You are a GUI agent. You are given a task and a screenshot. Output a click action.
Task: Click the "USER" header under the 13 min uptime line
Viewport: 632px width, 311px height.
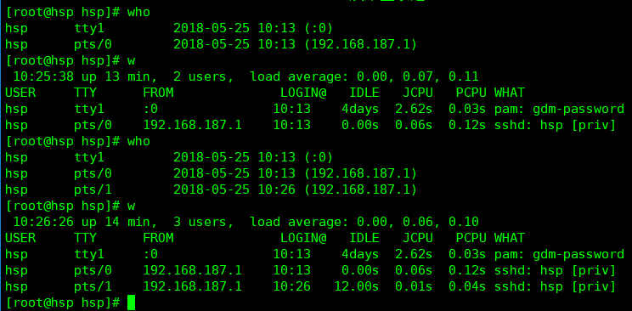(x=20, y=93)
